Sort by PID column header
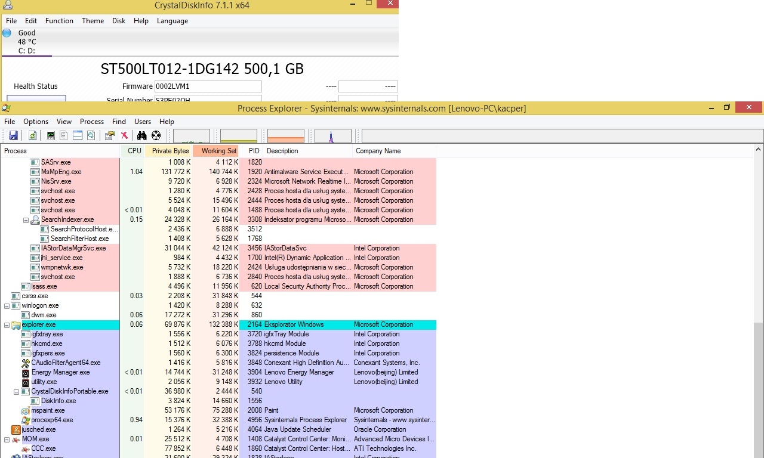764x458 pixels. click(251, 151)
